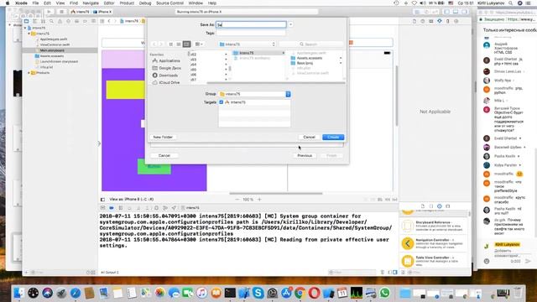Open the Group intens75 dropdown
Image resolution: width=537 pixels, height=302 pixels.
tap(254, 94)
